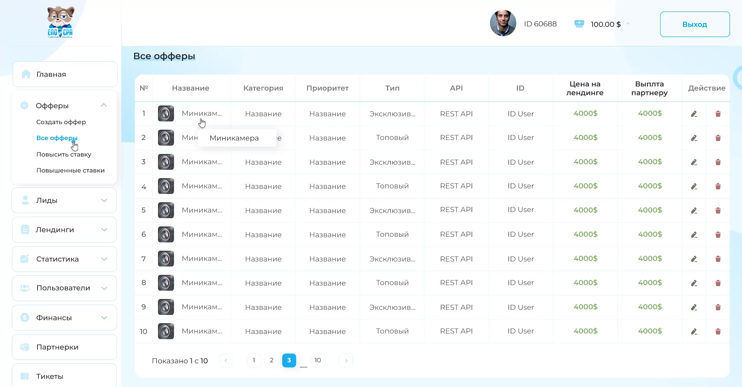The height and width of the screenshot is (387, 742).
Task: Delete offer in row 9
Action: click(x=718, y=307)
